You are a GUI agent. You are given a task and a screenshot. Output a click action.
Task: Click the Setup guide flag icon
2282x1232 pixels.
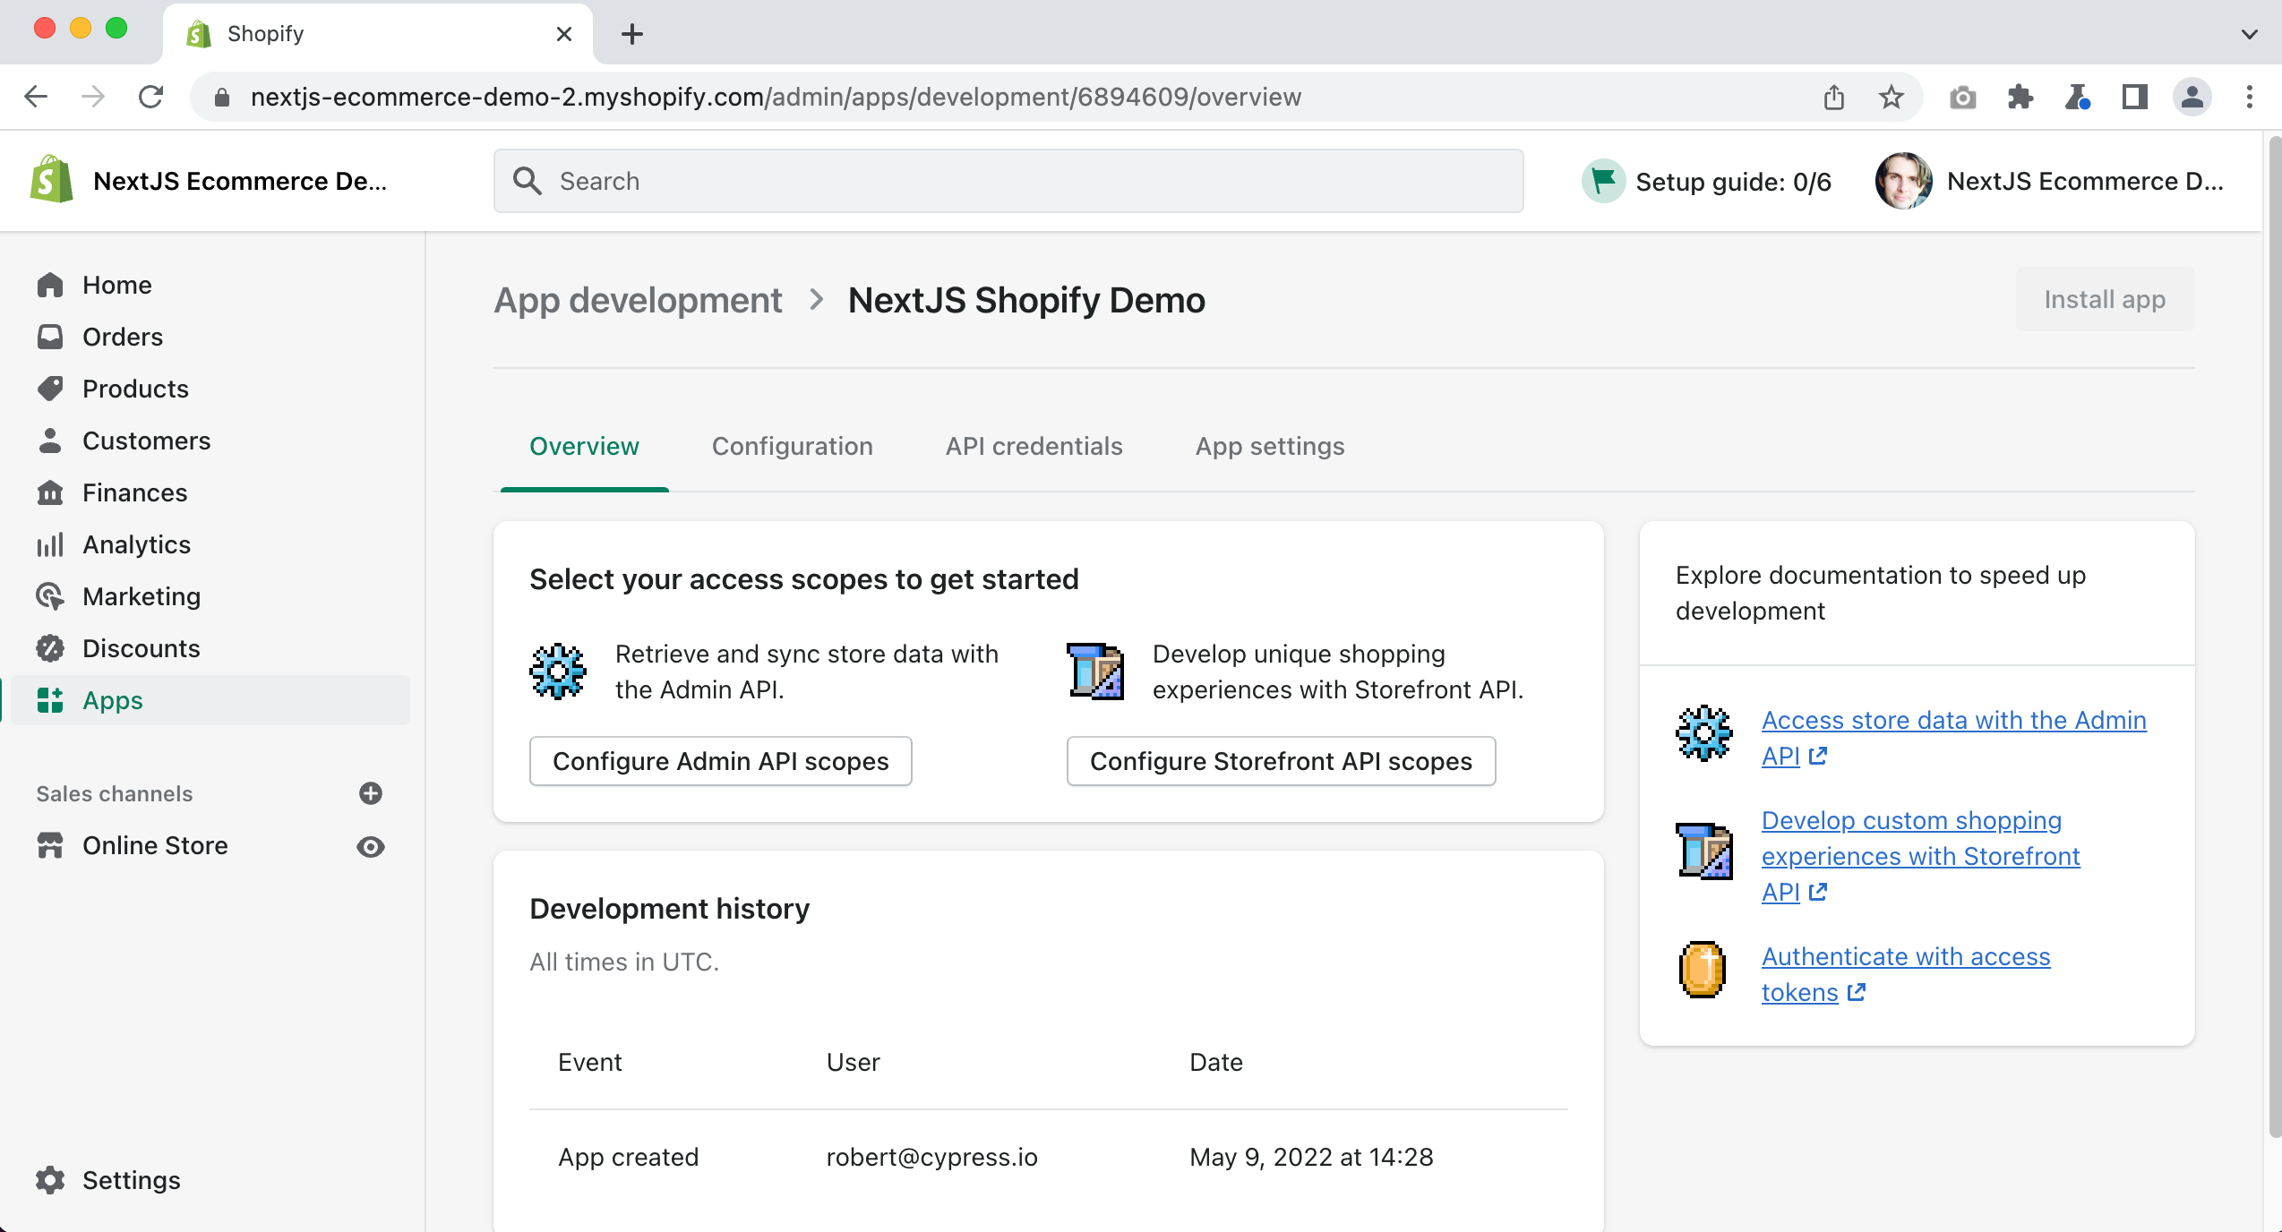click(x=1603, y=181)
